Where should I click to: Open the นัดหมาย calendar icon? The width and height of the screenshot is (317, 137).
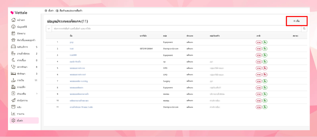point(13,33)
